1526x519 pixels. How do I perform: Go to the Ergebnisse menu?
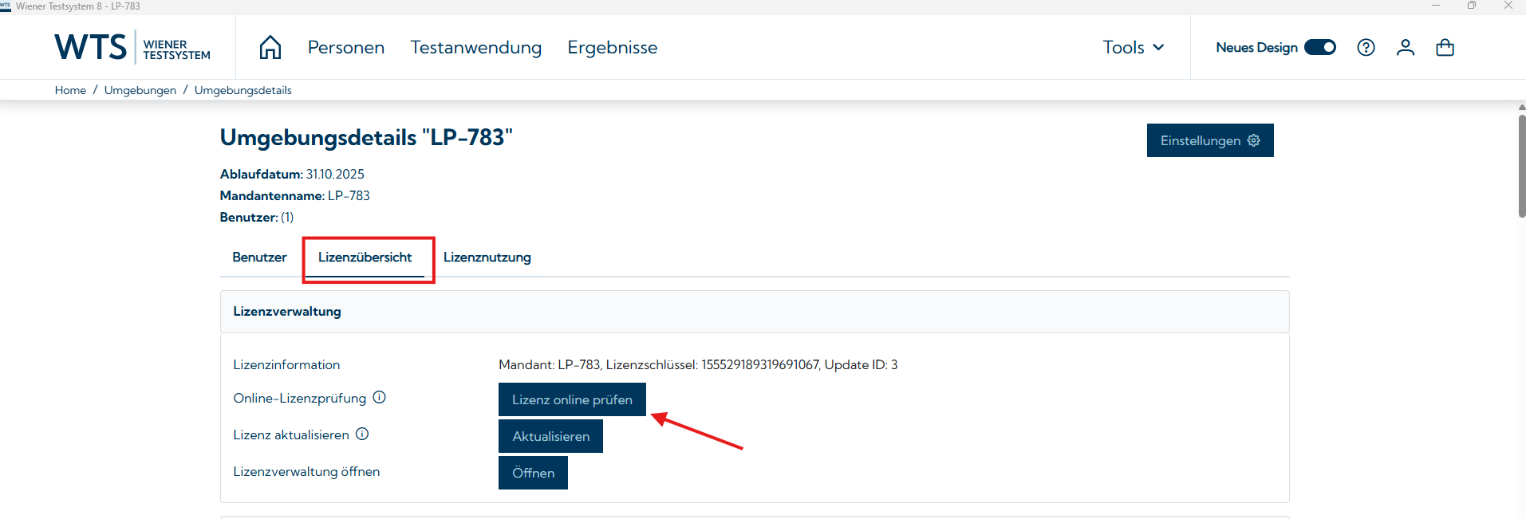pos(612,48)
